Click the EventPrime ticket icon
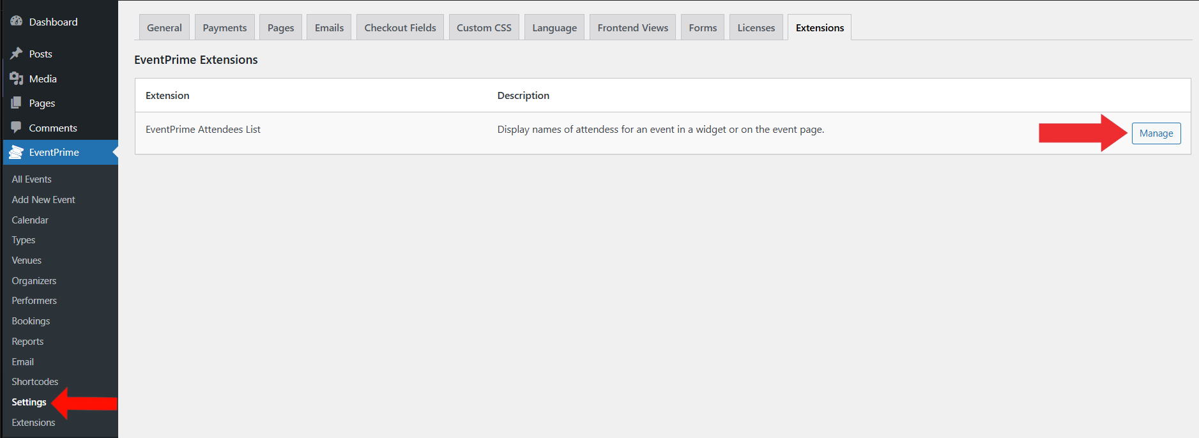 (x=17, y=152)
